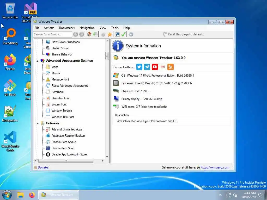The width and height of the screenshot is (267, 200).
Task: Click the green globe toolbar icon
Action: pyautogui.click(x=95, y=34)
